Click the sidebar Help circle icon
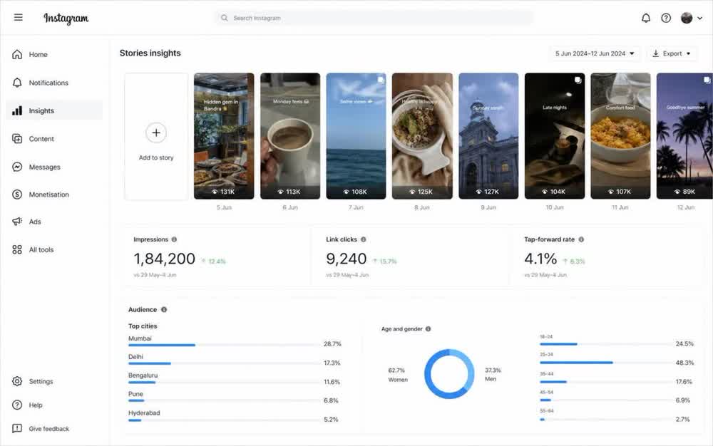713x446 pixels. coord(17,405)
